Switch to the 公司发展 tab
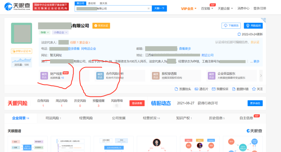The image size is (281, 152). point(119,118)
